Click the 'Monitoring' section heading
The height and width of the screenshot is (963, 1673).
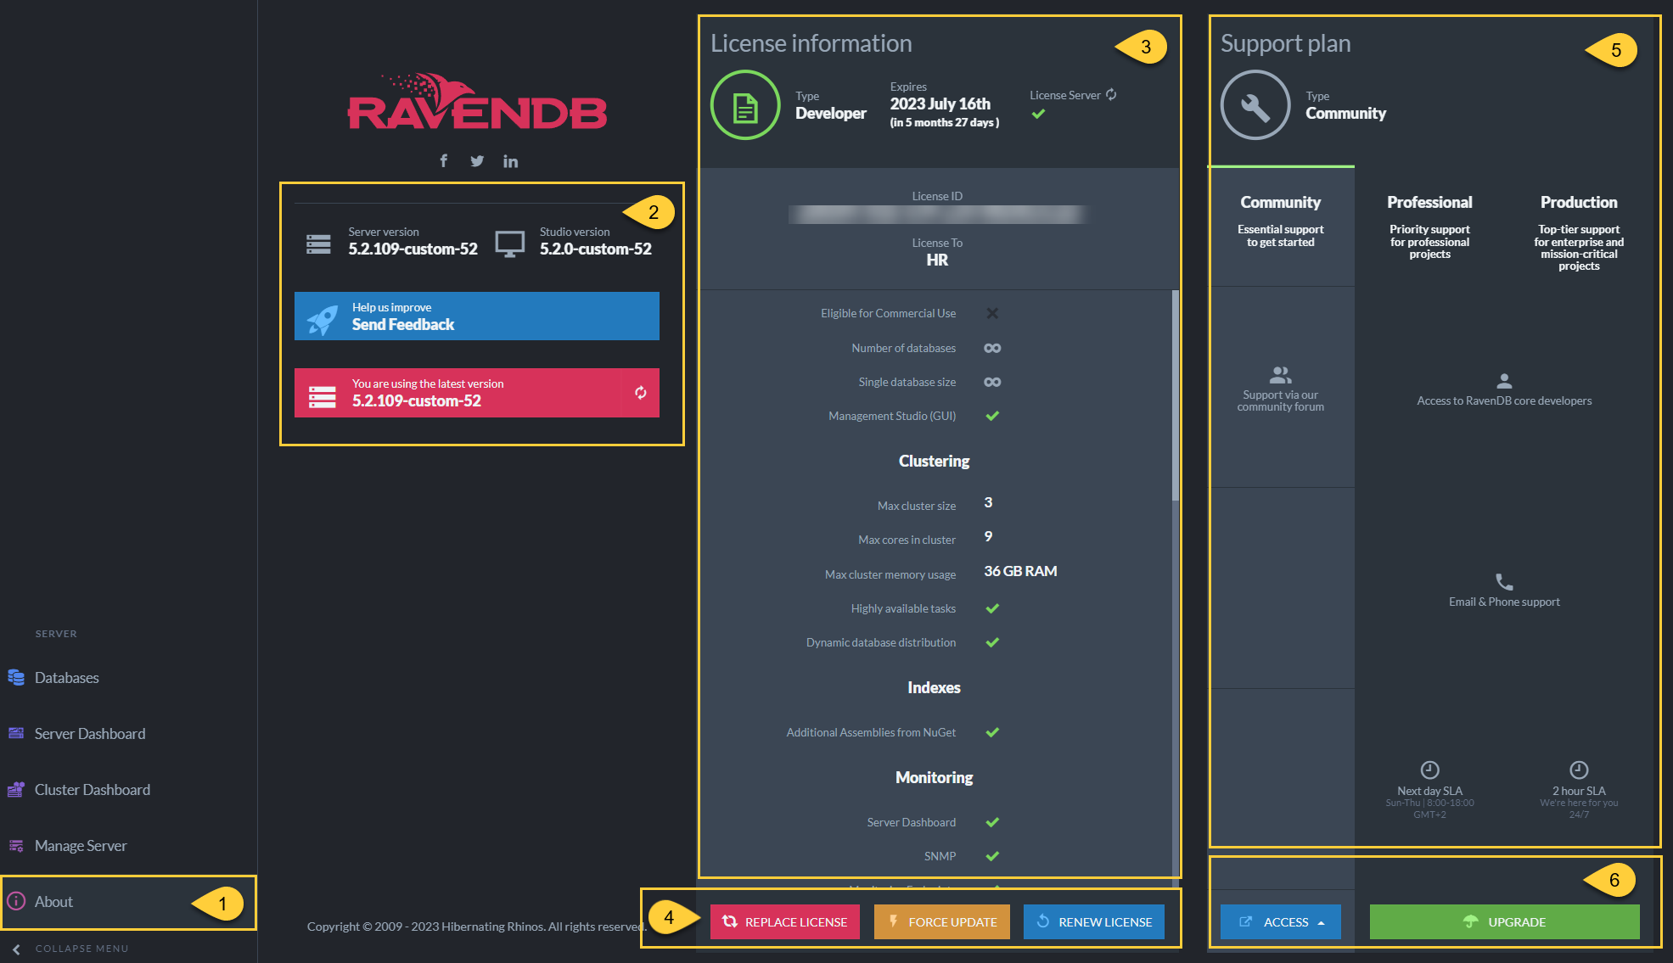point(934,777)
